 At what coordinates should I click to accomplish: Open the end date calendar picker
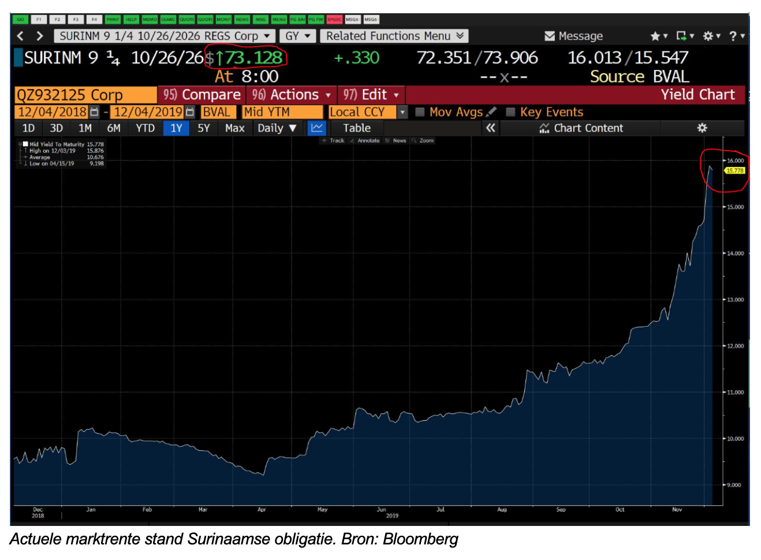(x=190, y=112)
